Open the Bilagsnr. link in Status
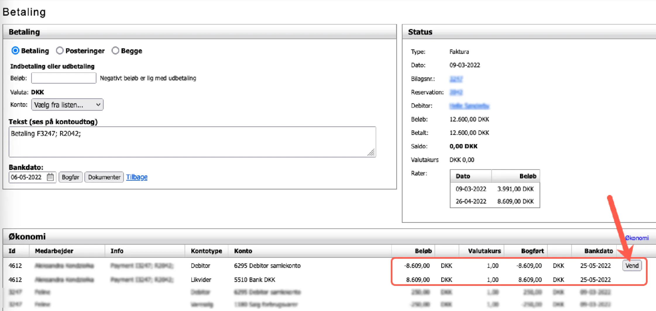The image size is (656, 311). click(x=456, y=79)
